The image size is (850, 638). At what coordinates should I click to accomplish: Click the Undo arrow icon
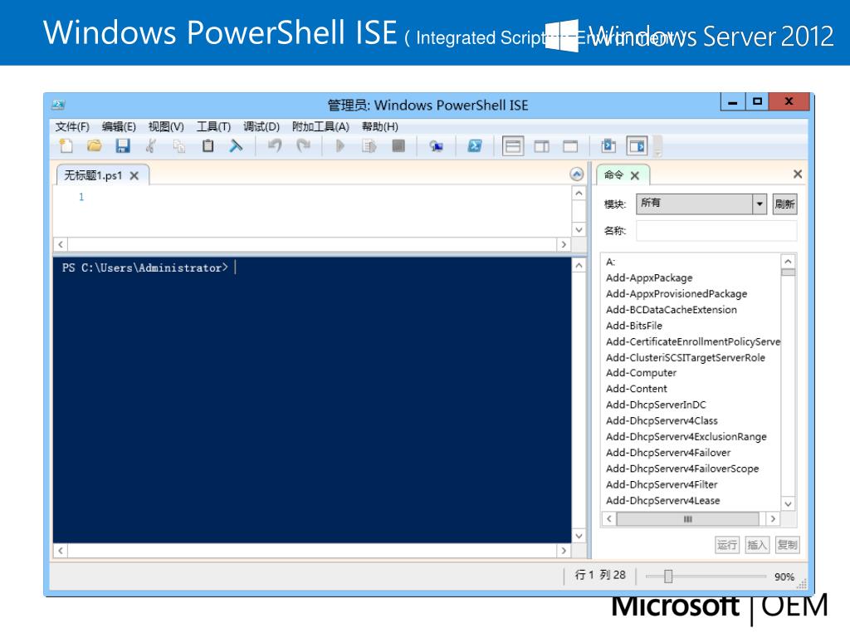275,146
